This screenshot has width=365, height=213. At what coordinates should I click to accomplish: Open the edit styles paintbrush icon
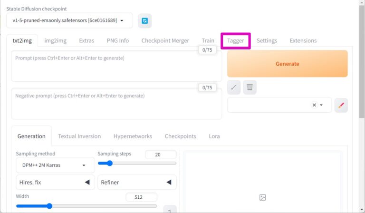(341, 105)
